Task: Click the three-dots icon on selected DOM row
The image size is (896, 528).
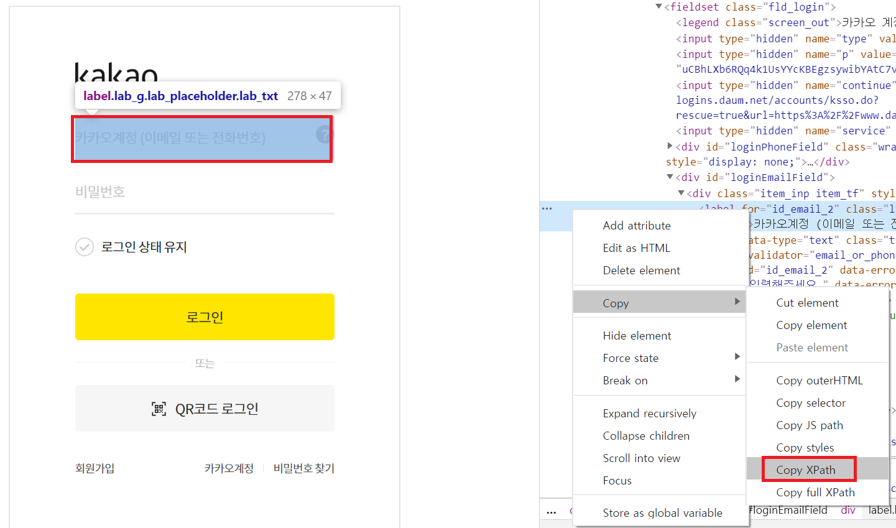Action: click(x=547, y=208)
